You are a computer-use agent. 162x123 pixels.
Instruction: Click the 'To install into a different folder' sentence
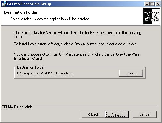pyautogui.click(x=75, y=44)
